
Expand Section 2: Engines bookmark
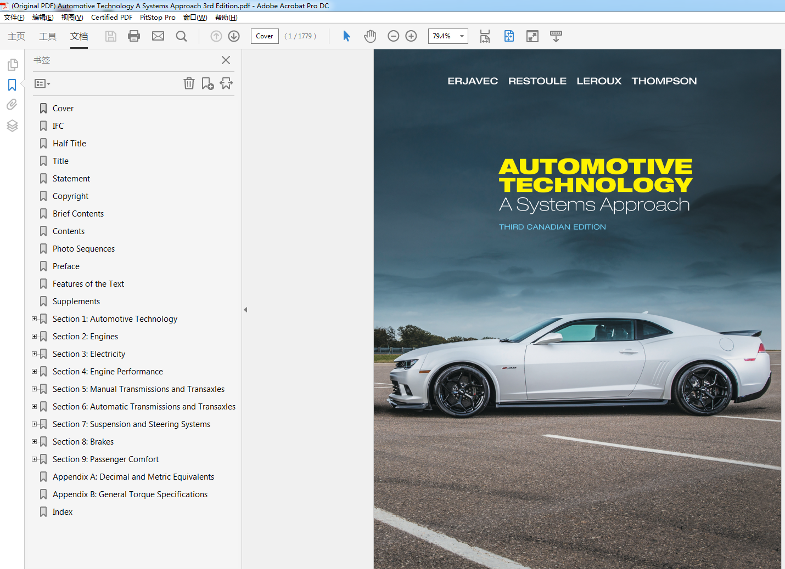(34, 336)
